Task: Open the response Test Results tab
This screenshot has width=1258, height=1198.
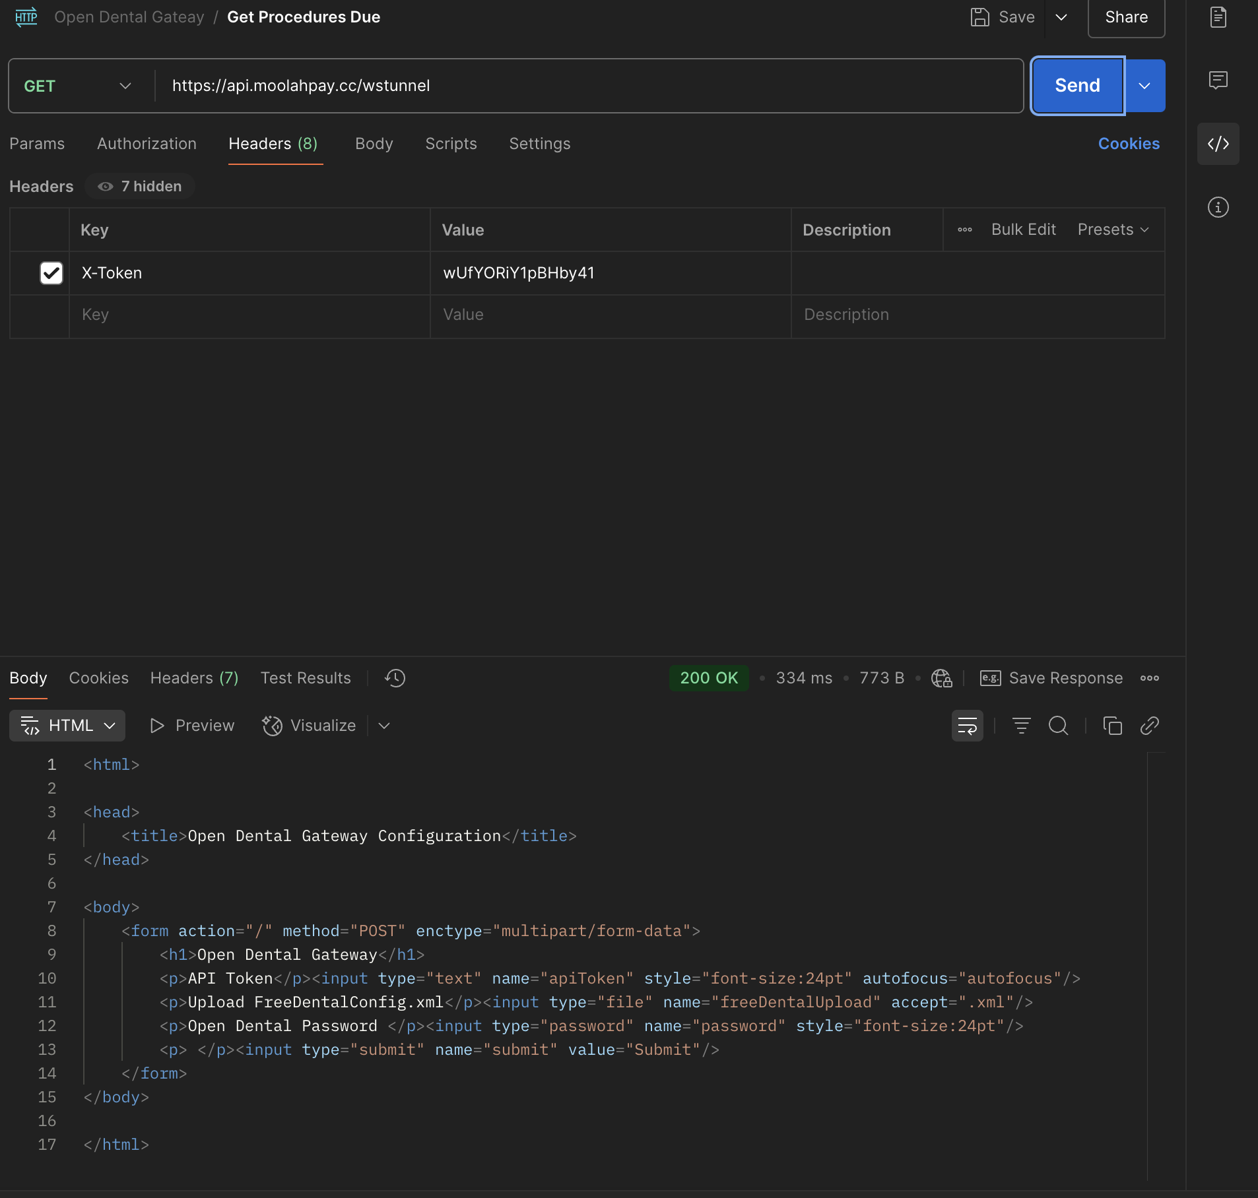Action: [x=306, y=678]
